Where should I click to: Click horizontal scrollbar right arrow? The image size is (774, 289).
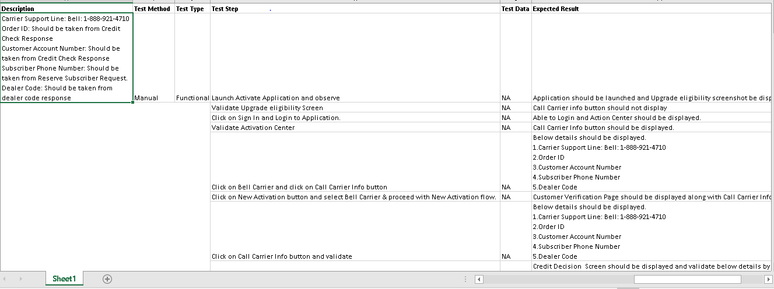tap(768, 280)
